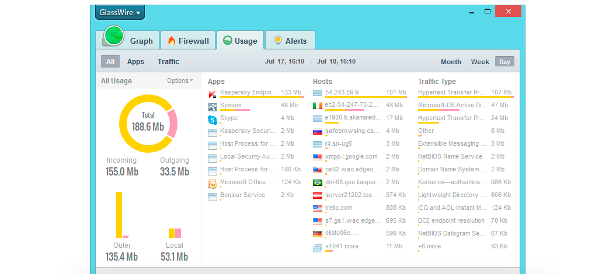Click the Bonjour Service app icon
Screen dimensions: 616x274
pyautogui.click(x=212, y=197)
